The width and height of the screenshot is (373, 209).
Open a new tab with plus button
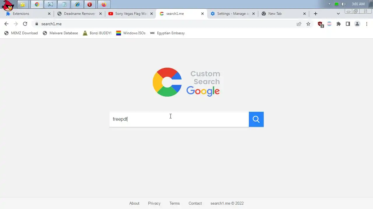tap(316, 14)
